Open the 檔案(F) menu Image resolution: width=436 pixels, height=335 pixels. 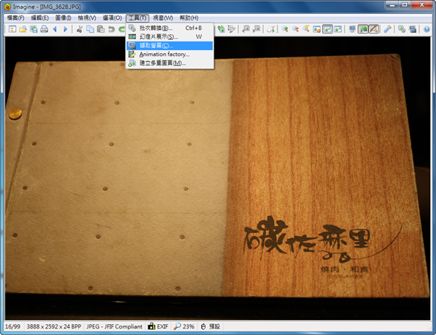[x=15, y=18]
